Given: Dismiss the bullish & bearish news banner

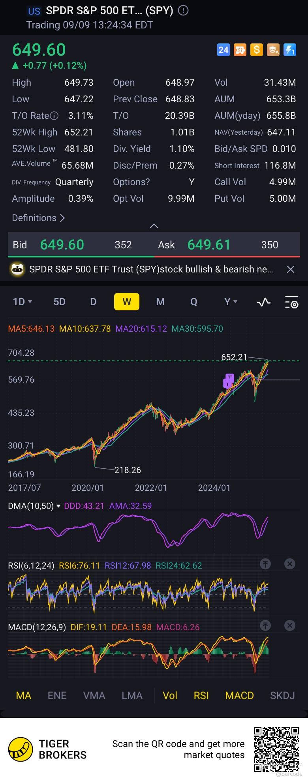Looking at the screenshot, I should pos(291,269).
